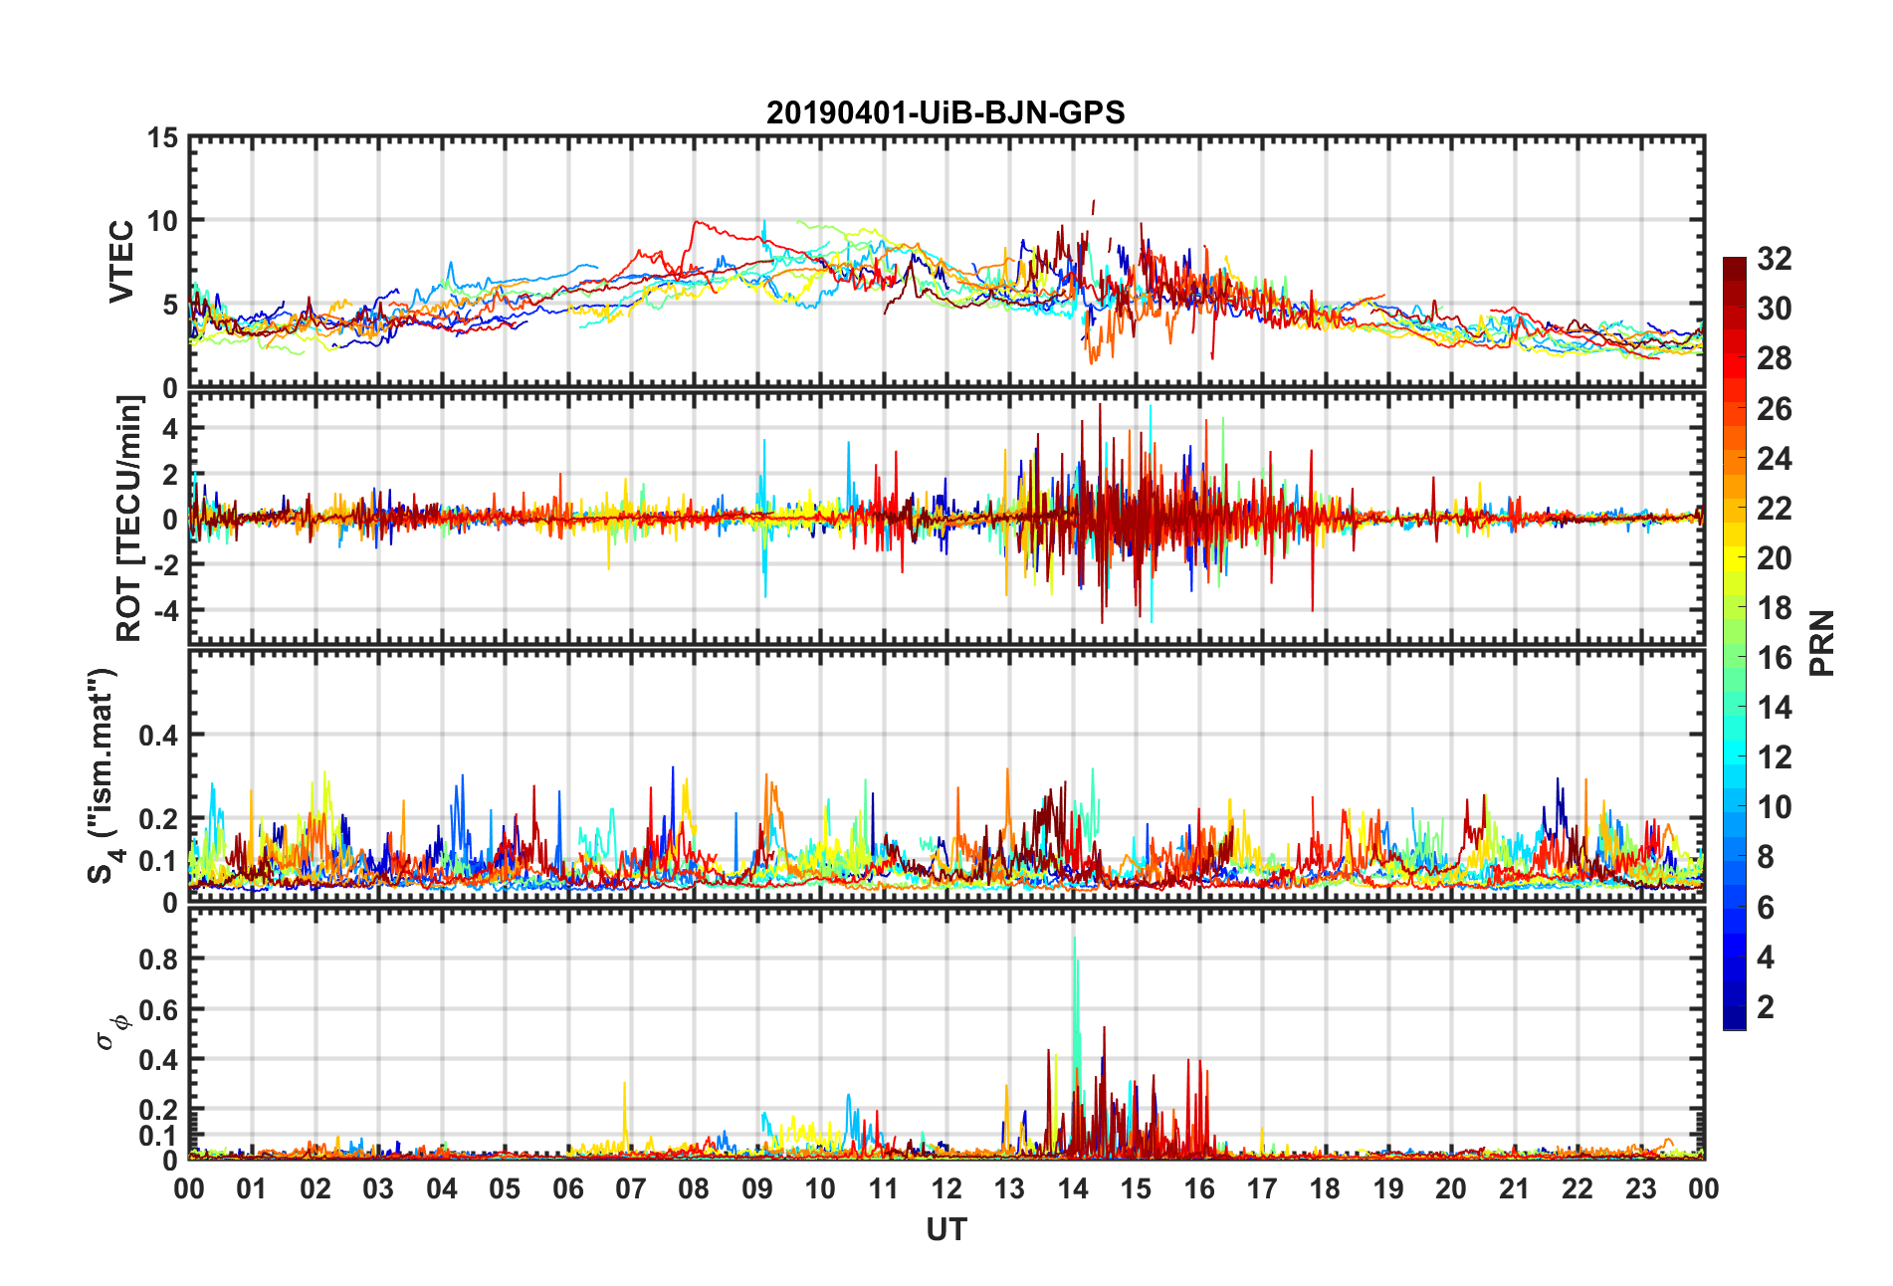The image size is (1893, 1286).
Task: Click x-axis tick label 02
Action: click(x=315, y=1188)
